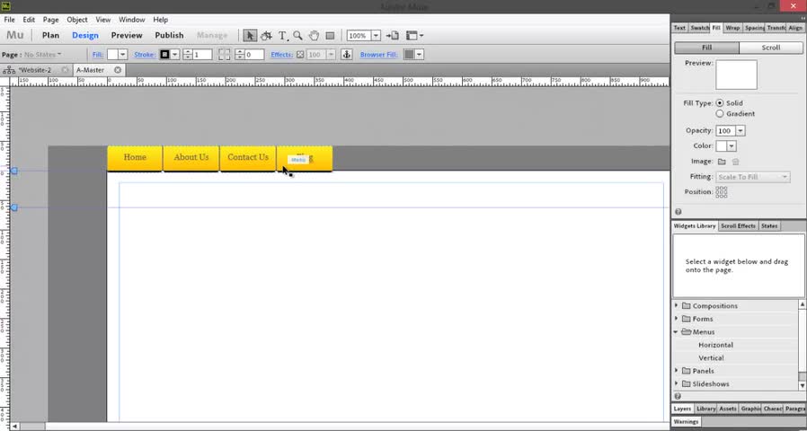807x431 pixels.
Task: Switch to Plan view
Action: 50,36
